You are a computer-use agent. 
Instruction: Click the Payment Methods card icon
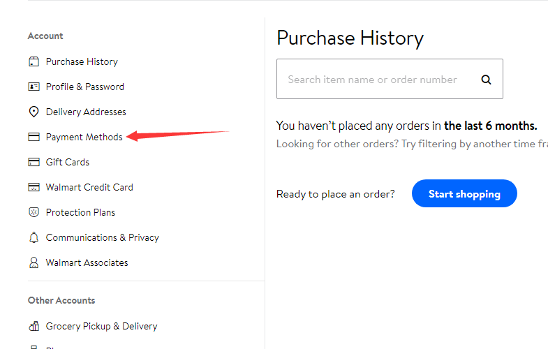[x=34, y=137]
